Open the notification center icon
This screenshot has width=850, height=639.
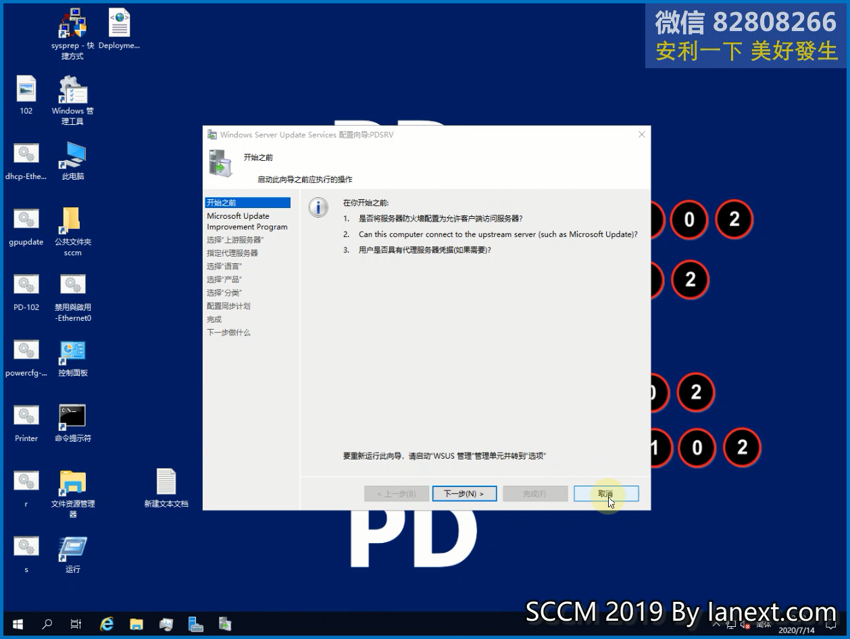click(x=831, y=624)
